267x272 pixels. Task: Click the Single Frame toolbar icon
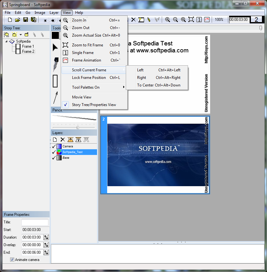[x=199, y=20]
